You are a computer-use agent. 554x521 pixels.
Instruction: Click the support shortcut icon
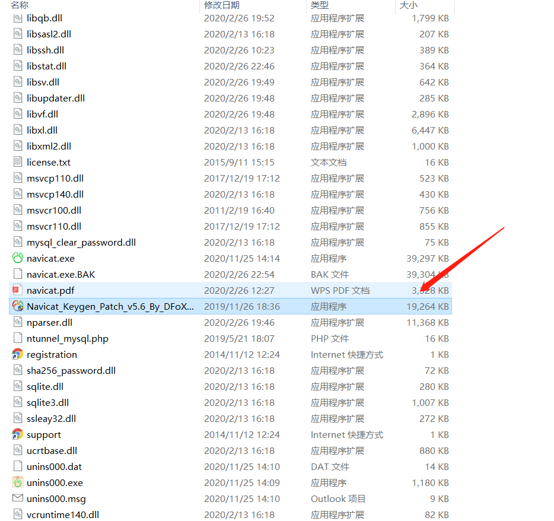18,434
